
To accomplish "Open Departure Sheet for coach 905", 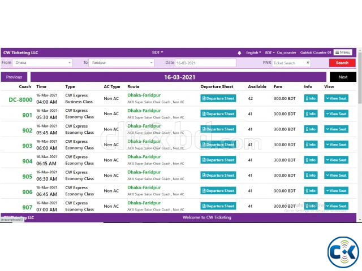I will (x=218, y=176).
